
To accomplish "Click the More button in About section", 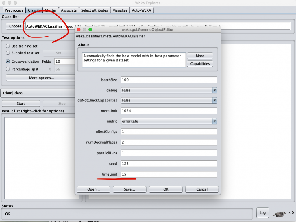I will coord(200,56).
